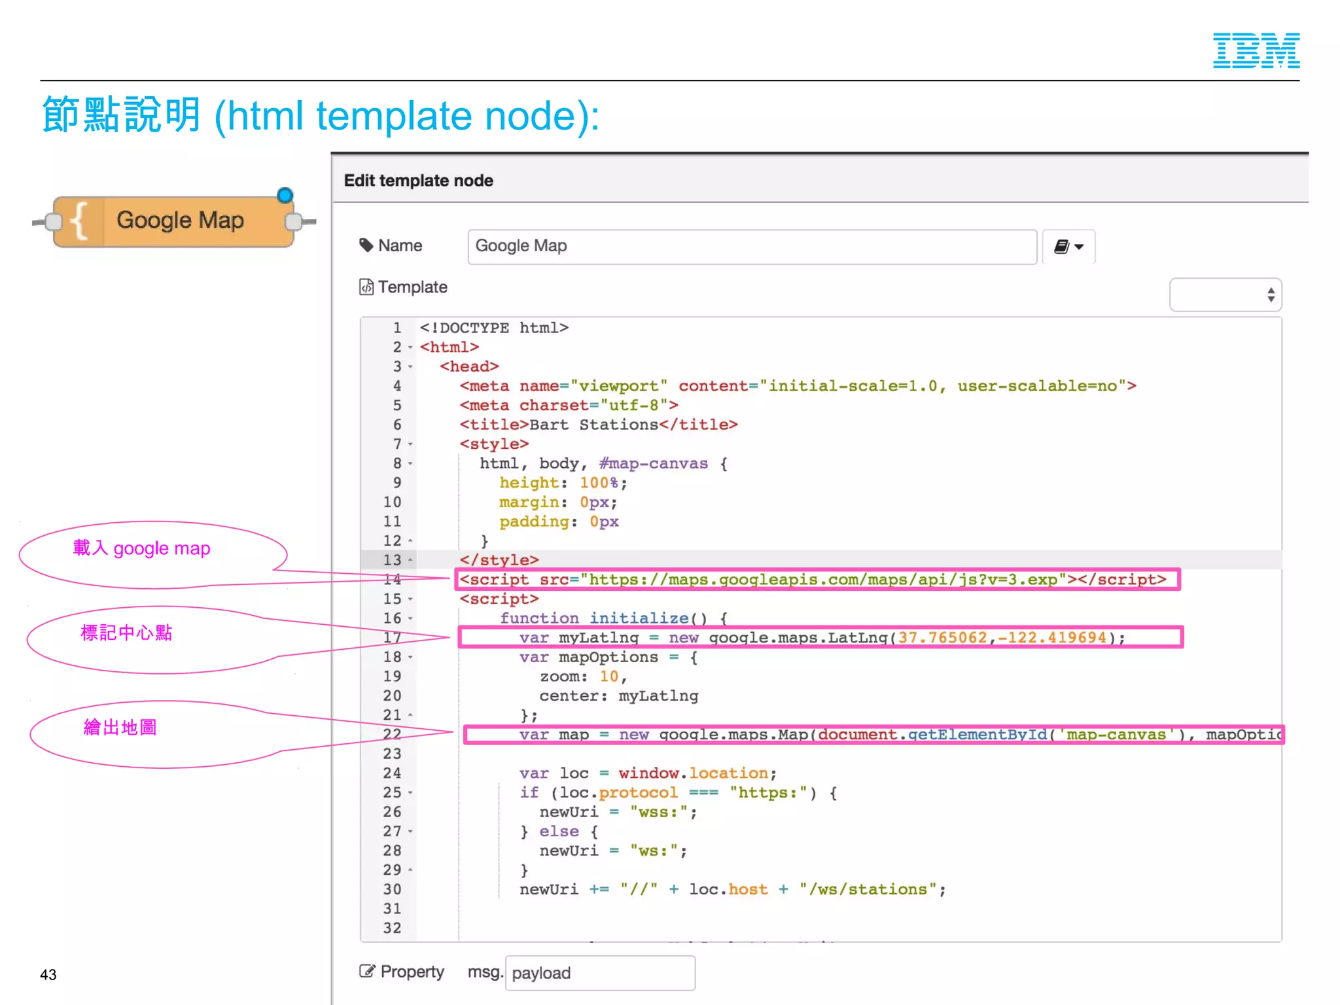The height and width of the screenshot is (1005, 1340).
Task: Click the googleapis script src line 14
Action: tap(811, 580)
